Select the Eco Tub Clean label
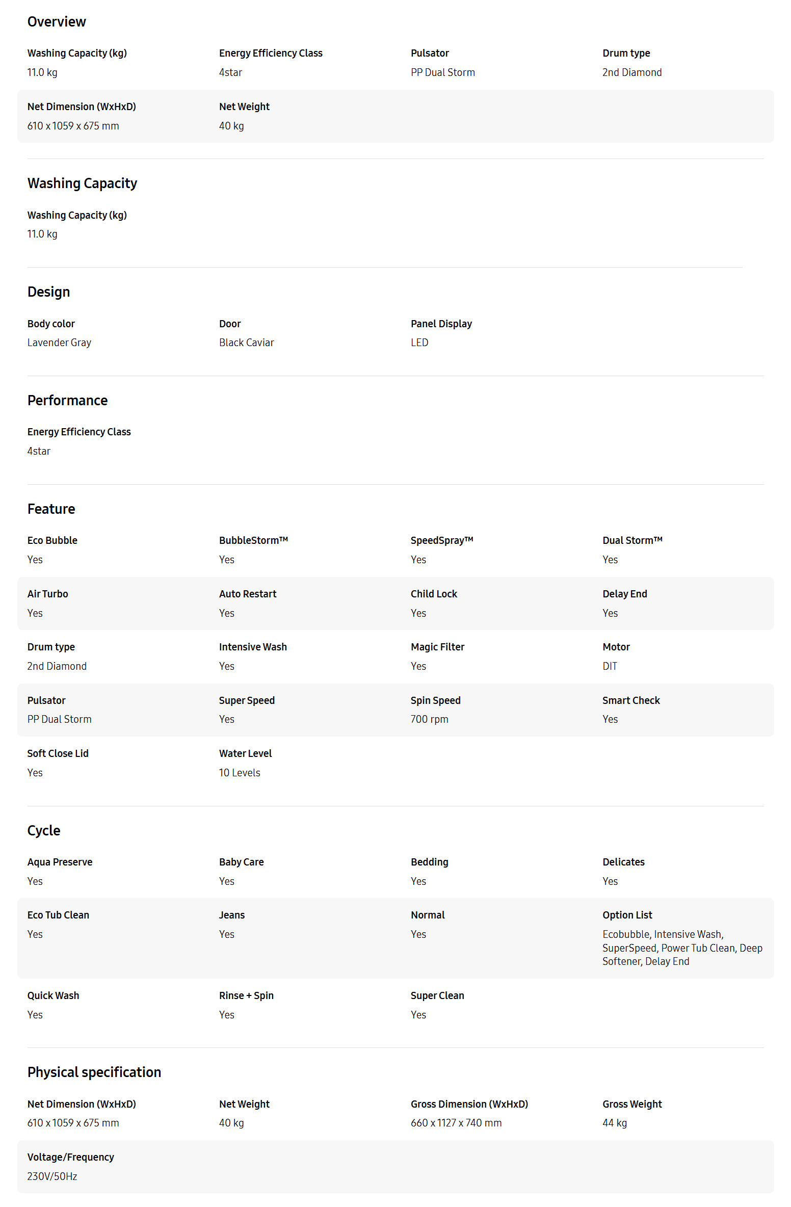 tap(58, 915)
